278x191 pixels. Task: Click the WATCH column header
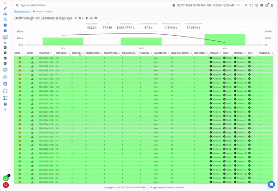pos(30,53)
